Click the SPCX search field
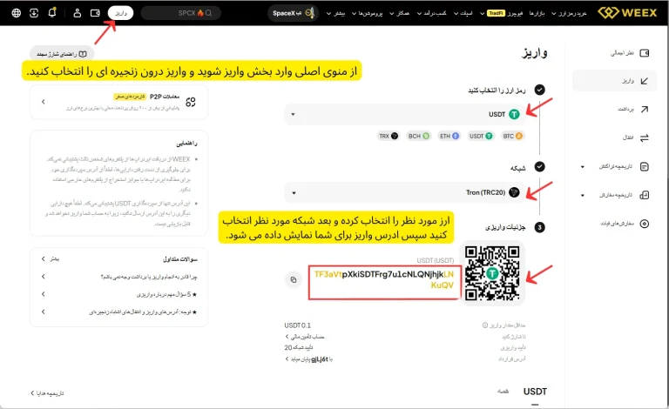The width and height of the screenshot is (669, 409). (x=180, y=13)
